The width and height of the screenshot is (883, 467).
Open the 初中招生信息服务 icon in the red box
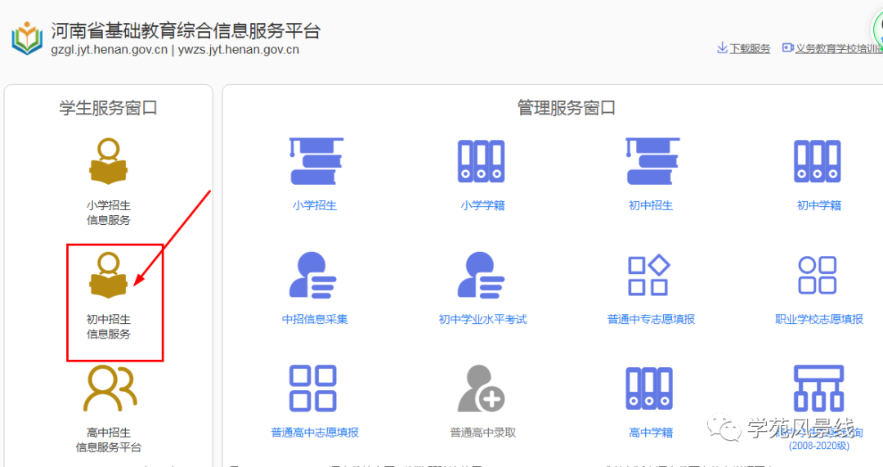(109, 276)
